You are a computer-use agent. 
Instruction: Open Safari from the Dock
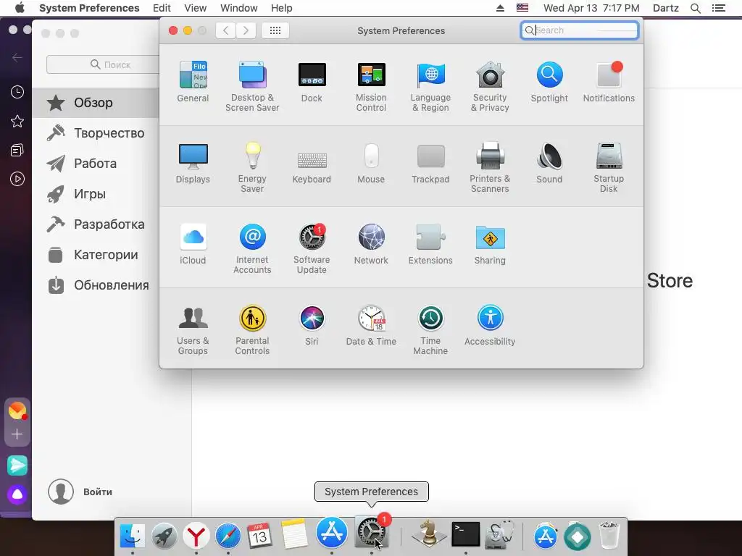(x=228, y=536)
